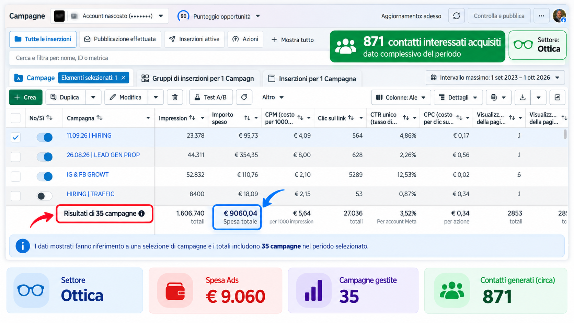
Task: Click the table vertical scrollbar
Action: (565, 134)
